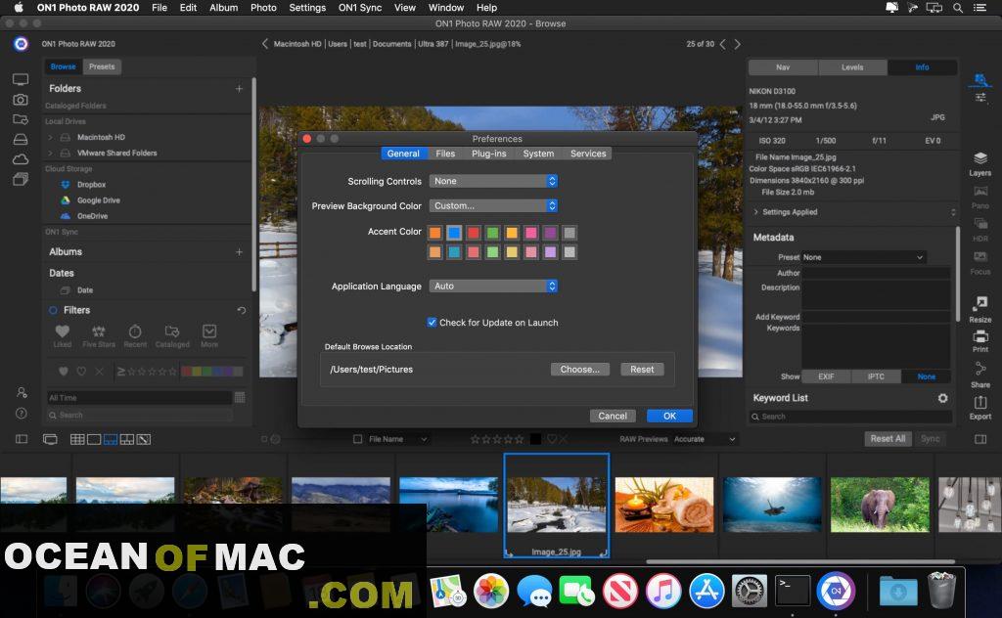Pick the purple accent color in the top row
Image resolution: width=1002 pixels, height=618 pixels.
coord(550,233)
